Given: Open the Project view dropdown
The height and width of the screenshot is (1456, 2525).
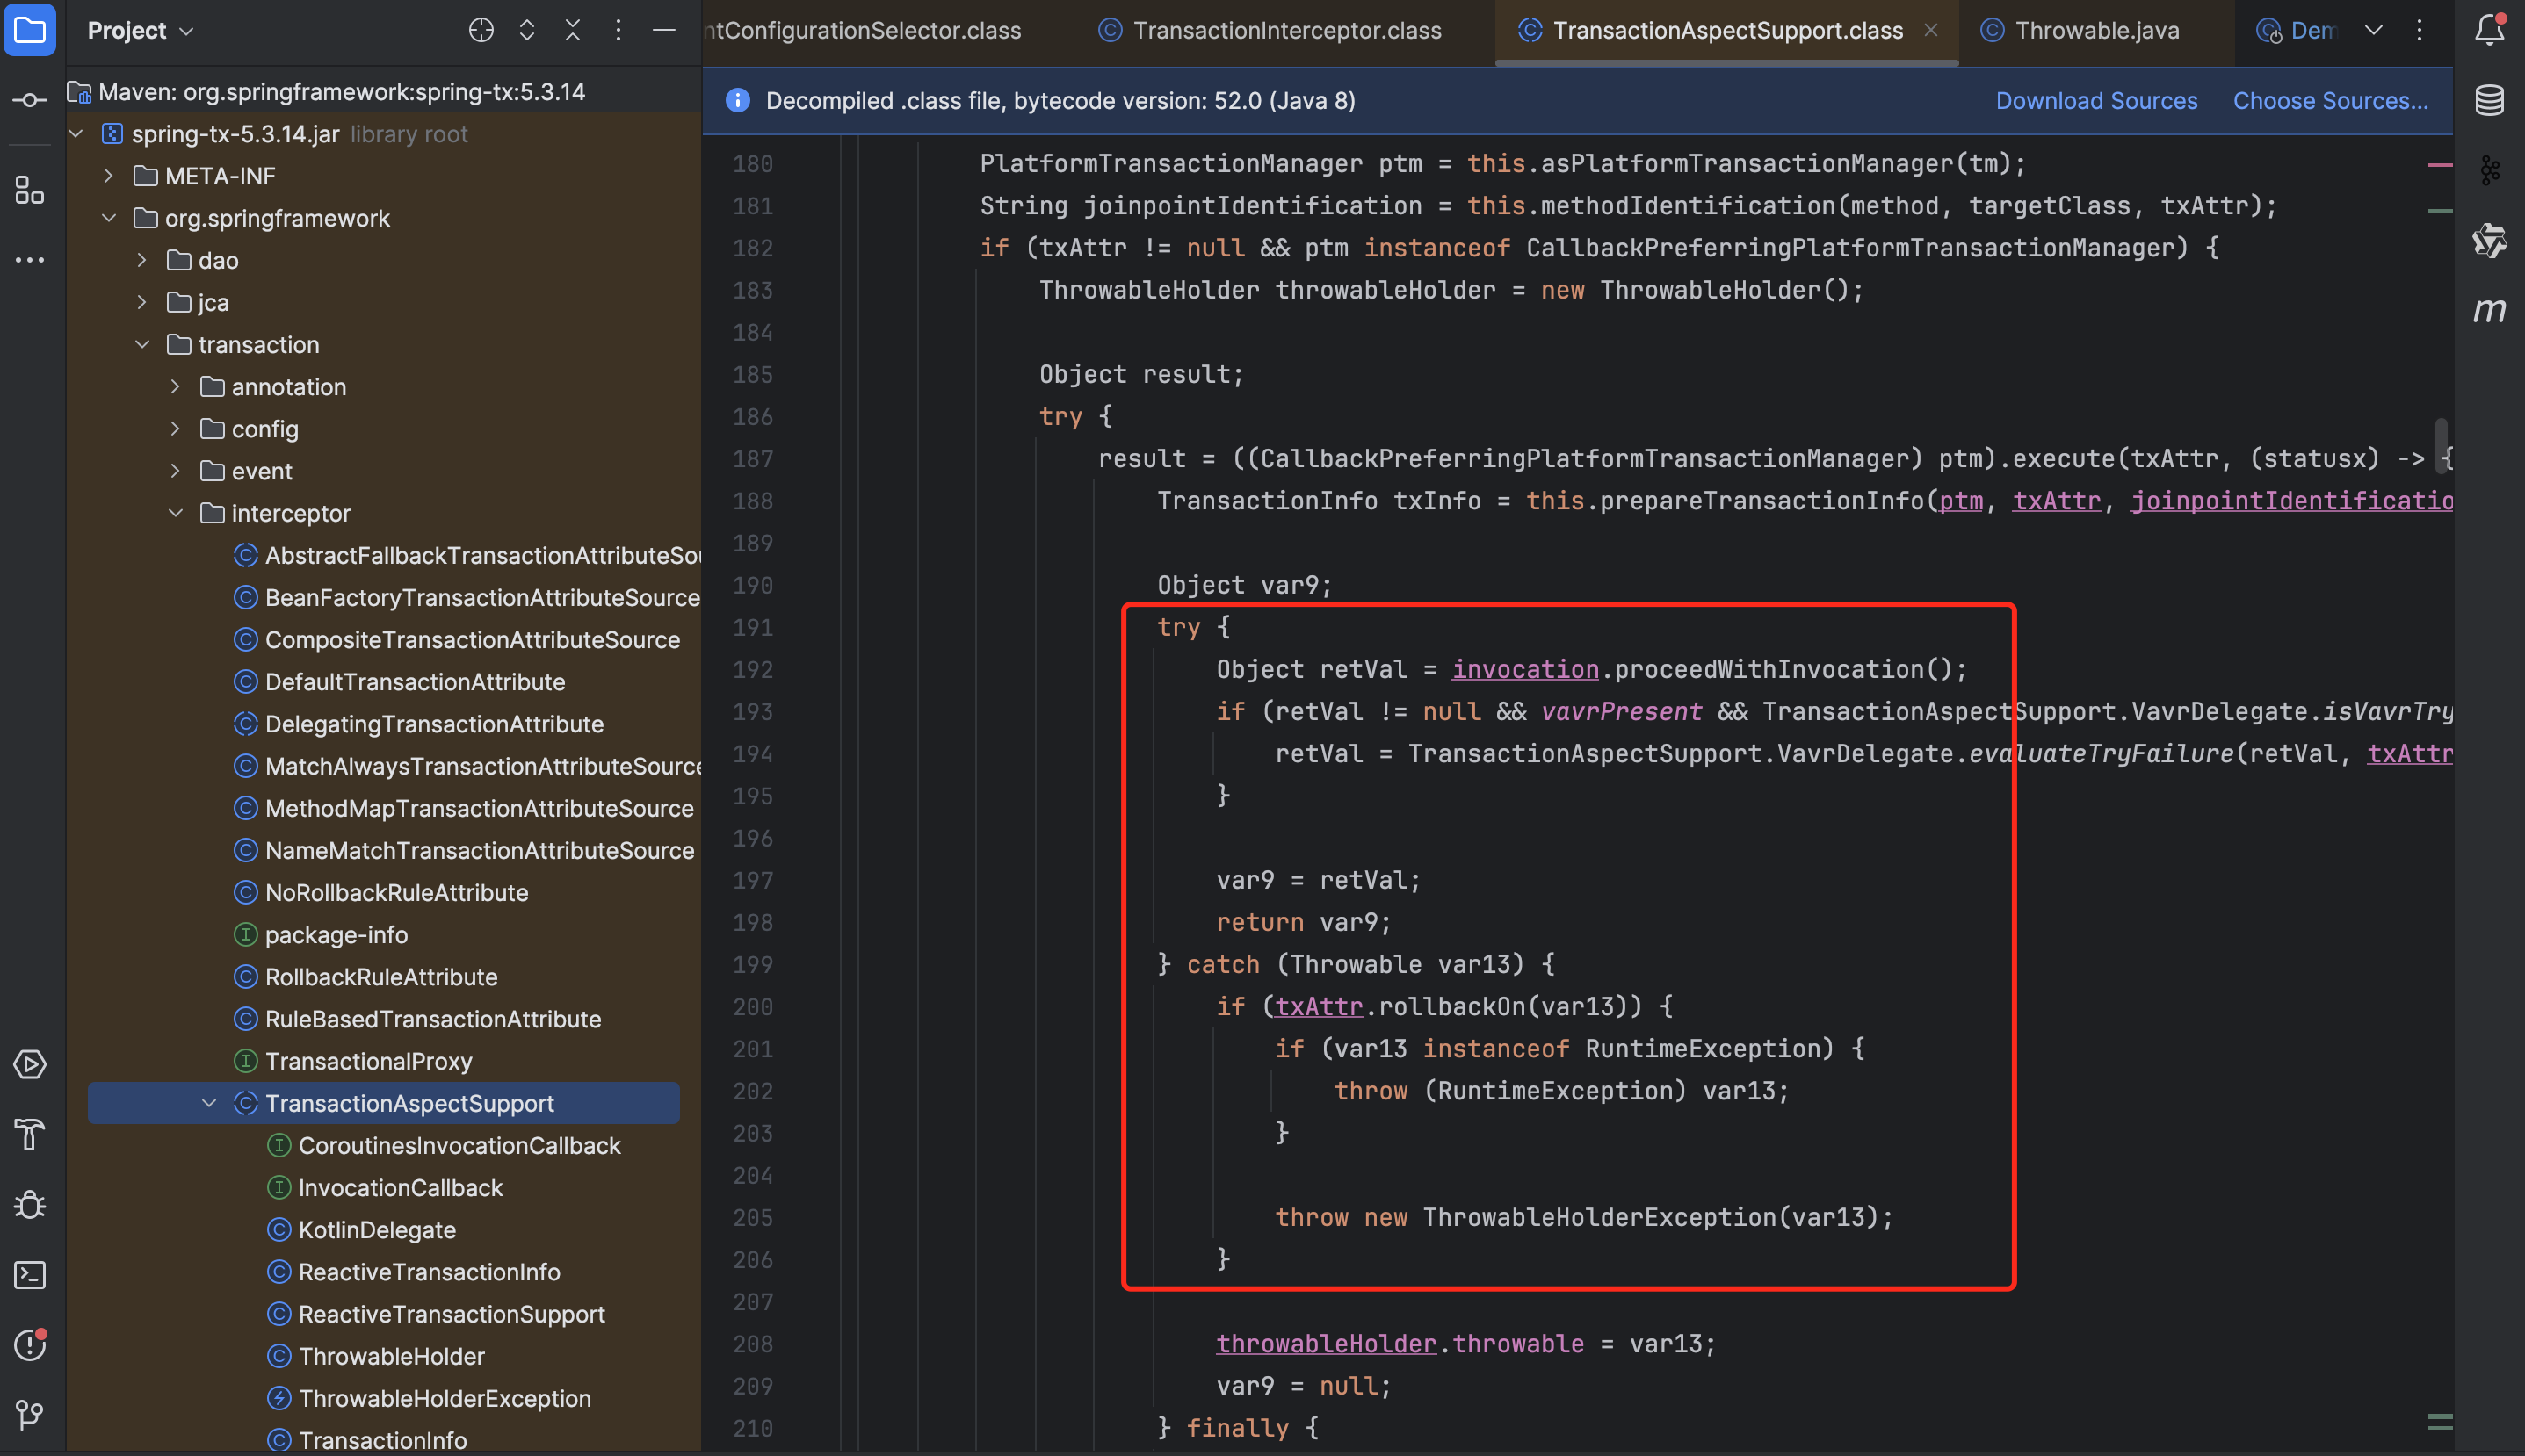Looking at the screenshot, I should pyautogui.click(x=140, y=30).
